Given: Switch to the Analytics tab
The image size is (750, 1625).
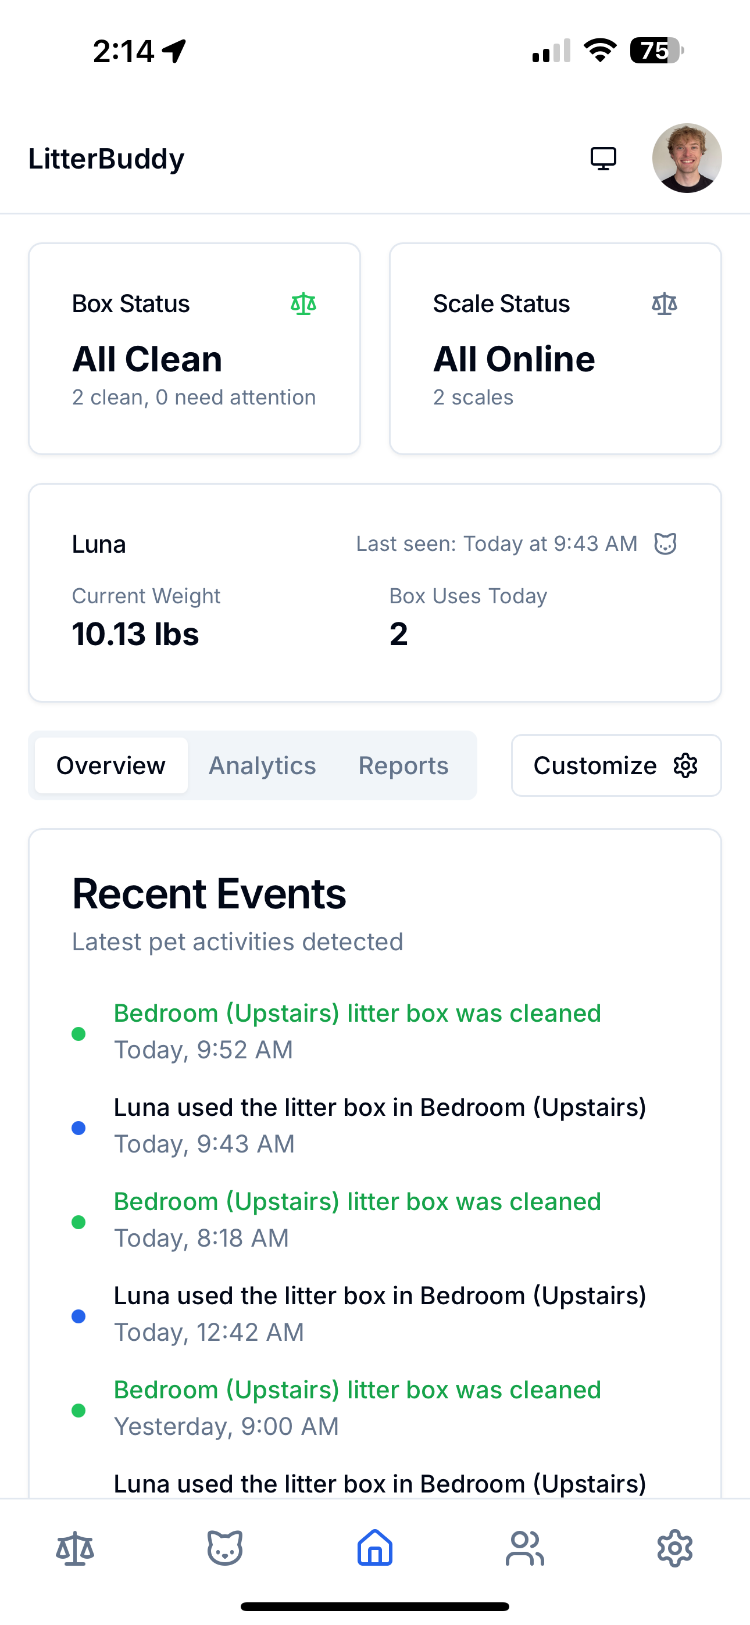Looking at the screenshot, I should click(x=263, y=765).
